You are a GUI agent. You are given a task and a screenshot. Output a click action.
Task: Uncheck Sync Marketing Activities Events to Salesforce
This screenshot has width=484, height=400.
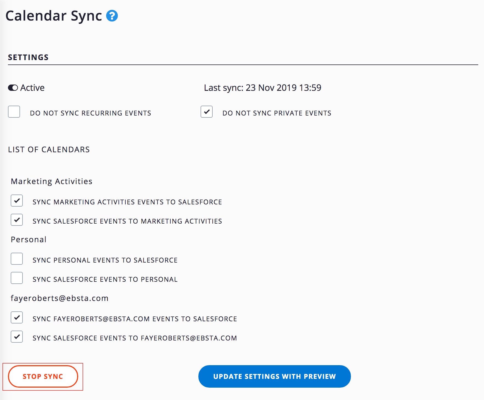[17, 201]
